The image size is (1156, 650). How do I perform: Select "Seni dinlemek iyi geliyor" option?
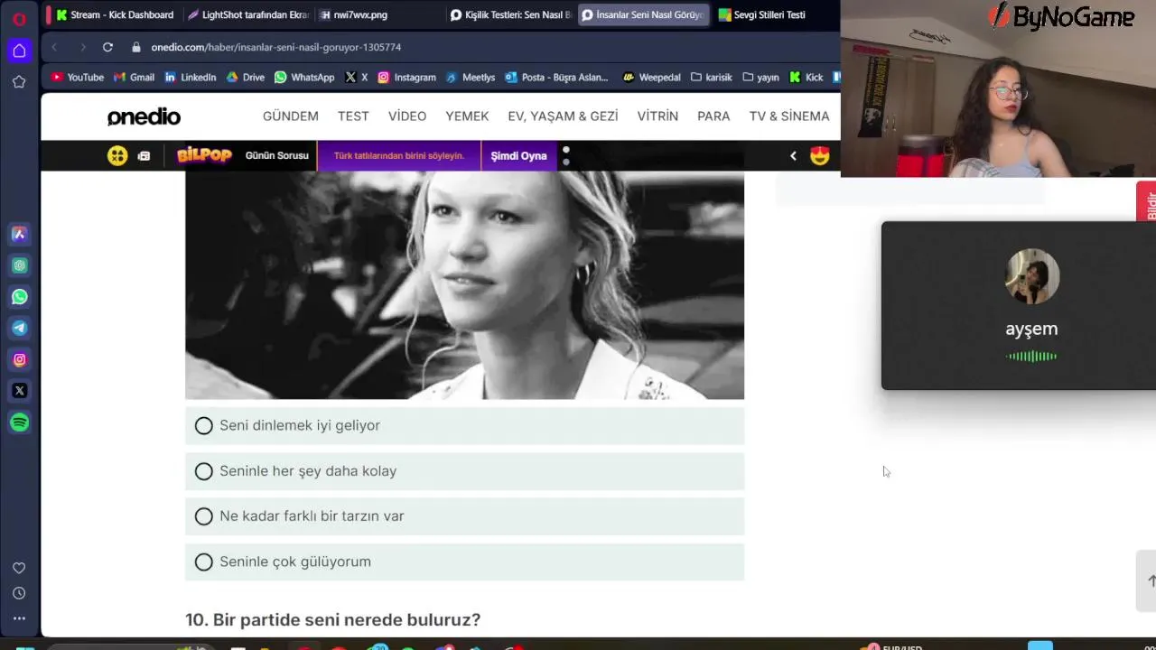tap(464, 425)
